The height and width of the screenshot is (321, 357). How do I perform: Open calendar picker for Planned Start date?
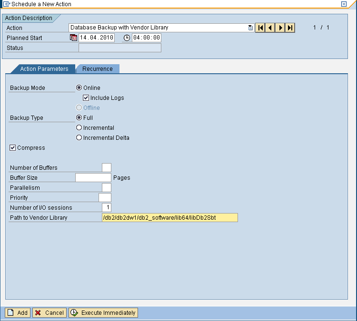[x=74, y=38]
